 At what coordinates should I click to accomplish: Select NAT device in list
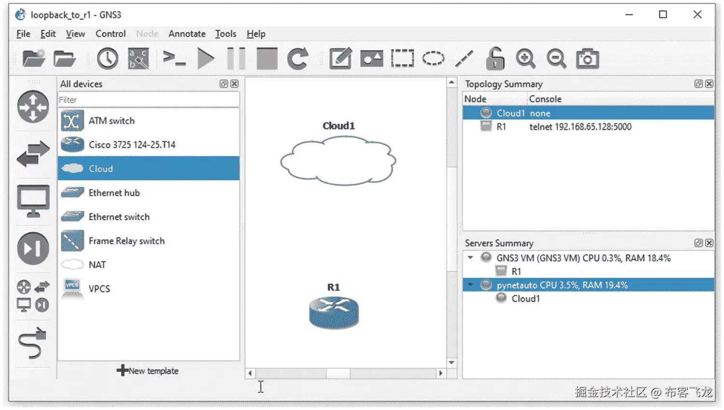pos(149,265)
